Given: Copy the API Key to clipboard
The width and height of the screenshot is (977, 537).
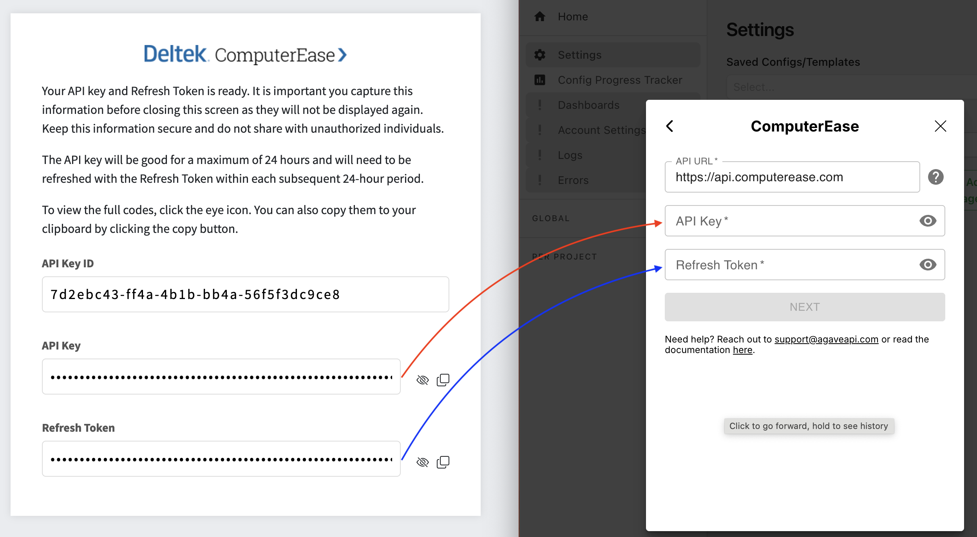Looking at the screenshot, I should pyautogui.click(x=443, y=380).
